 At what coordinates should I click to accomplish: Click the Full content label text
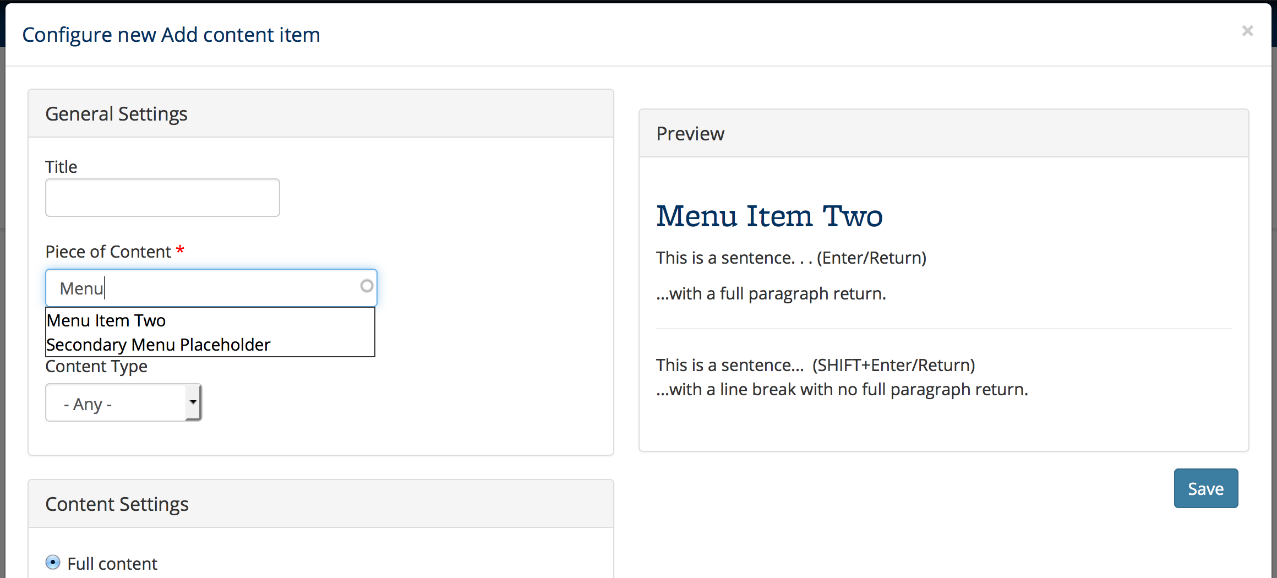pyautogui.click(x=112, y=563)
